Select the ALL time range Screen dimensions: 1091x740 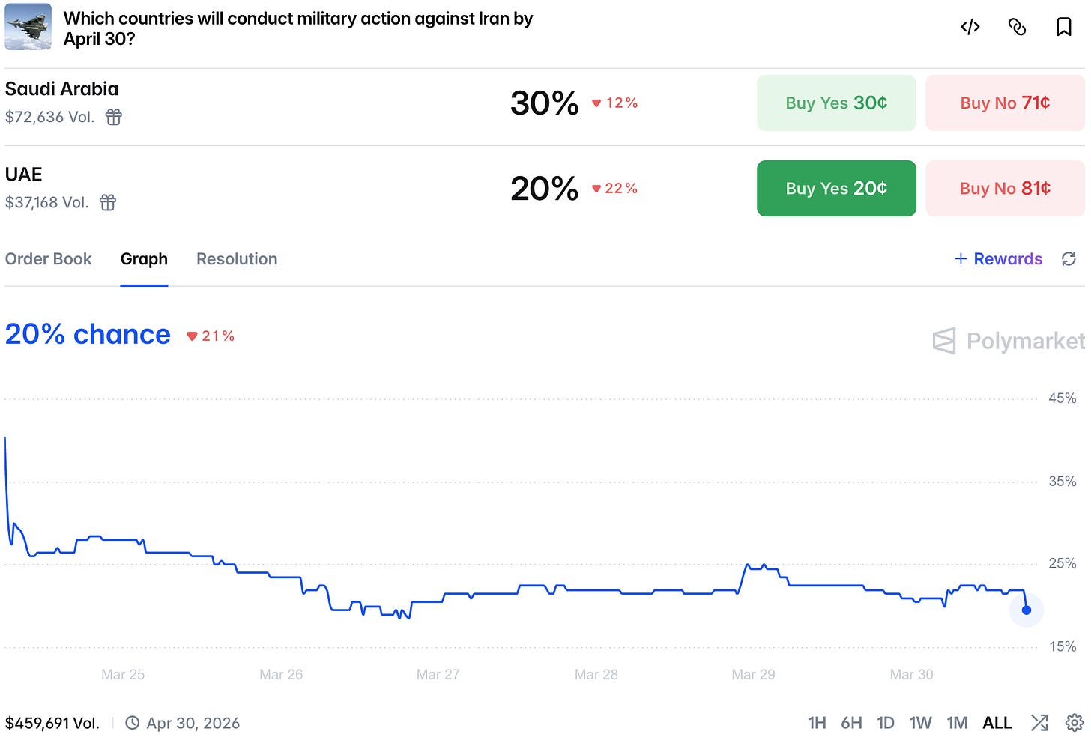pos(997,723)
